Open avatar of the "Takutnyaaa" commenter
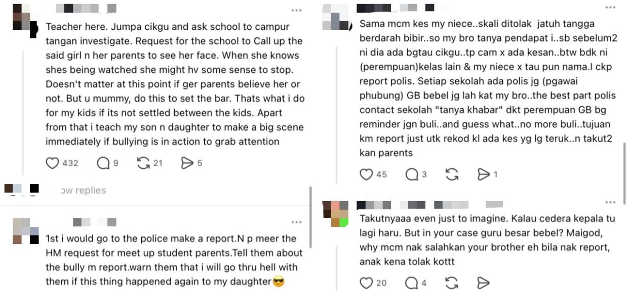This screenshot has height=291, width=628. point(335,214)
